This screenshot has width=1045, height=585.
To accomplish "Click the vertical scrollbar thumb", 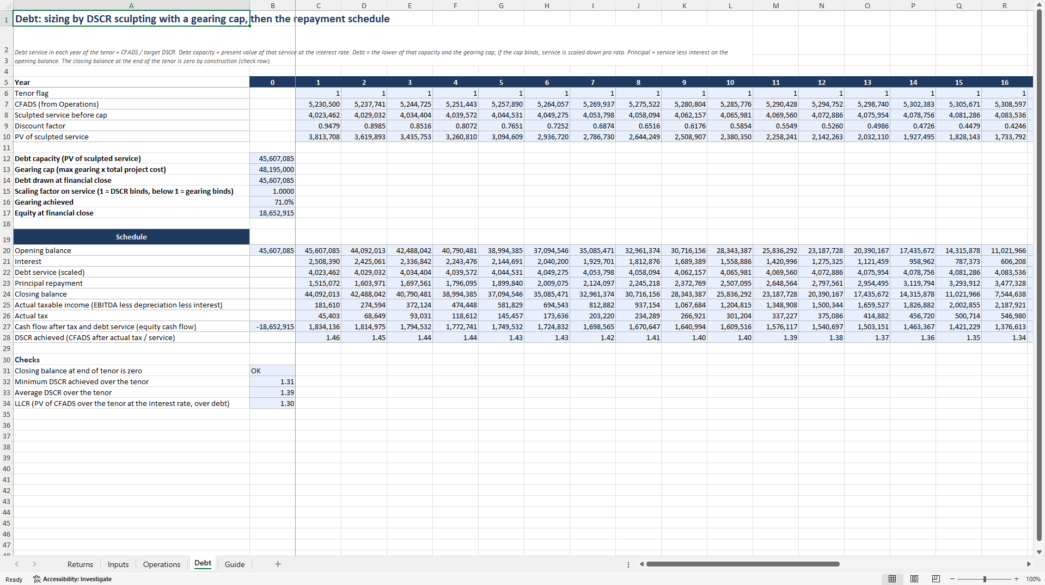I will click(1039, 275).
